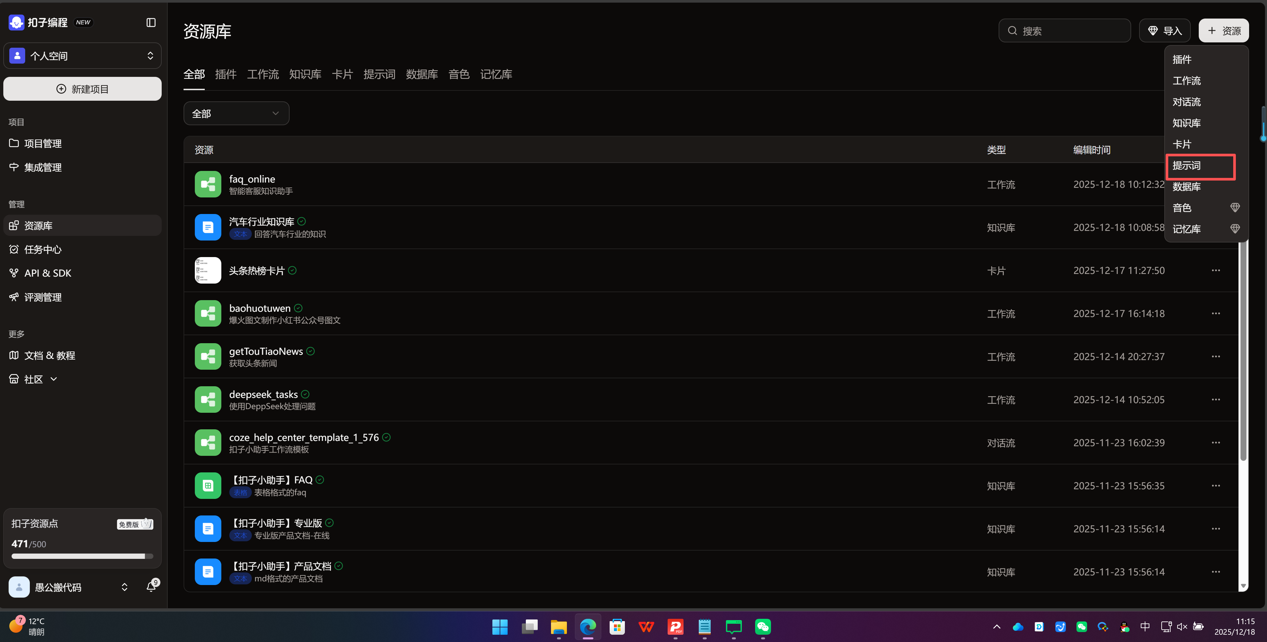Click the 导入 button
Screen dimensions: 1267x642
(x=1164, y=31)
